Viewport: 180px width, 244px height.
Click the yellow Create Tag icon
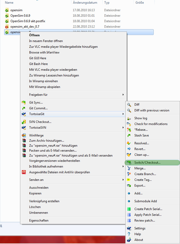coord(129,180)
